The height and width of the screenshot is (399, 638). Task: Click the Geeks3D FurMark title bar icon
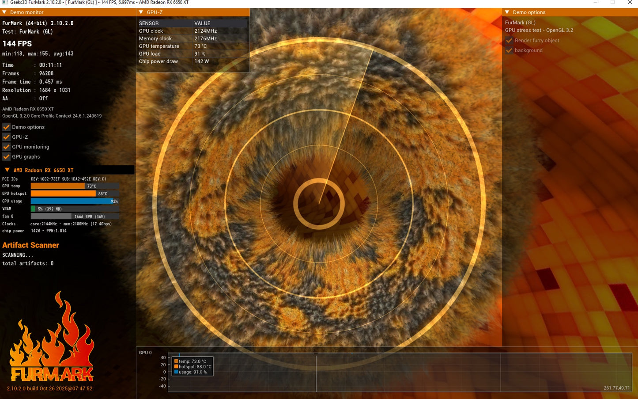[5, 2]
